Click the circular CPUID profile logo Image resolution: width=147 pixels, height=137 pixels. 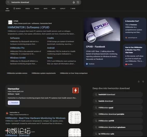(x=91, y=37)
